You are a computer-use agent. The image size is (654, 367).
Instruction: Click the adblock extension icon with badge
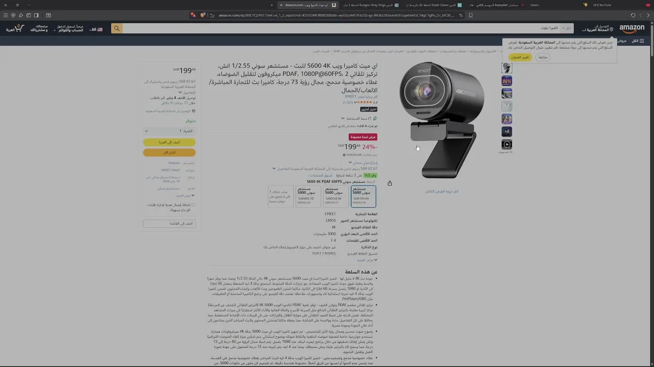tap(193, 15)
